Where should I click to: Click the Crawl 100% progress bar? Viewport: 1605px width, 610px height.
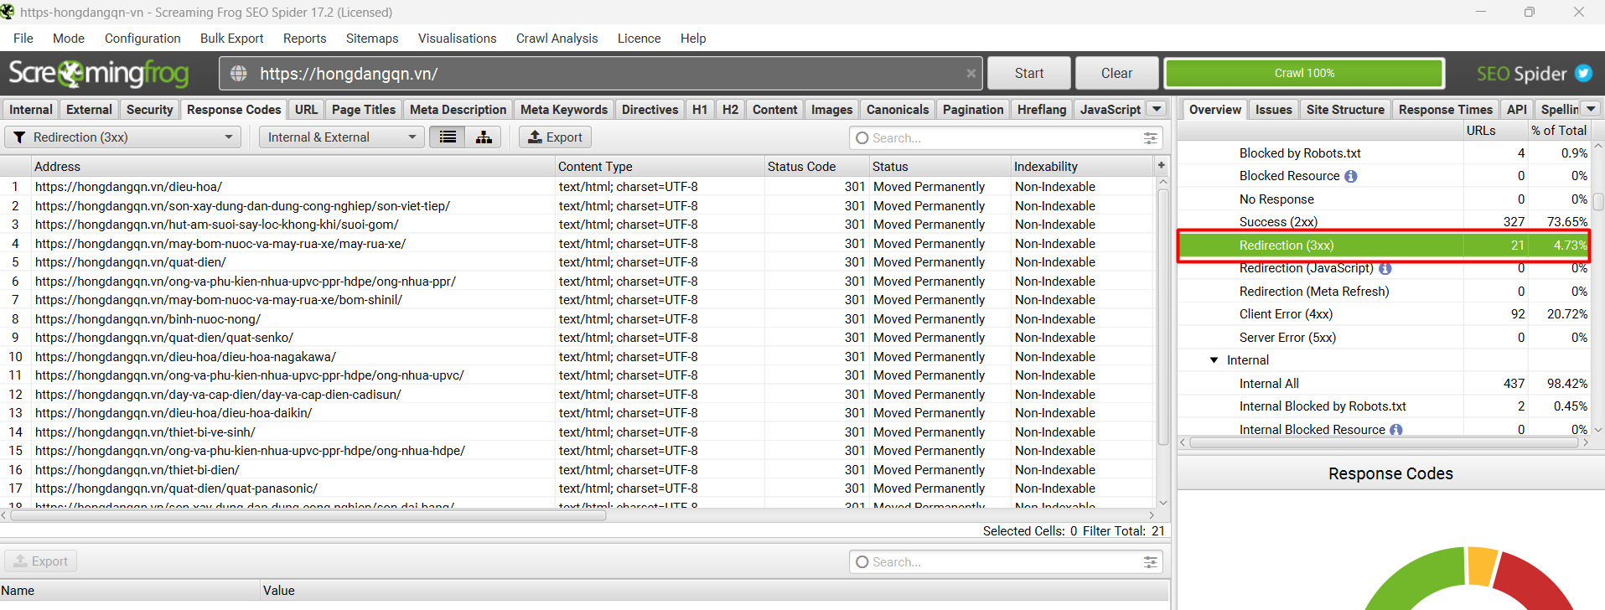click(x=1304, y=74)
